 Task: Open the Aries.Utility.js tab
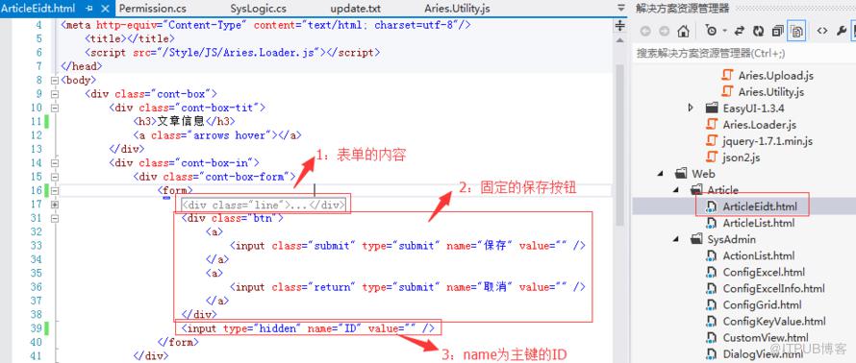[457, 9]
